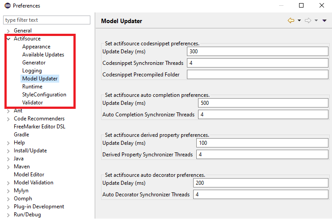This screenshot has width=332, height=219.
Task: Click the back navigation arrow icon
Action: (291, 20)
